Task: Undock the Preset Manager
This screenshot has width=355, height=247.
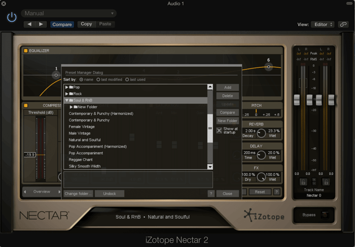Action: (110, 194)
